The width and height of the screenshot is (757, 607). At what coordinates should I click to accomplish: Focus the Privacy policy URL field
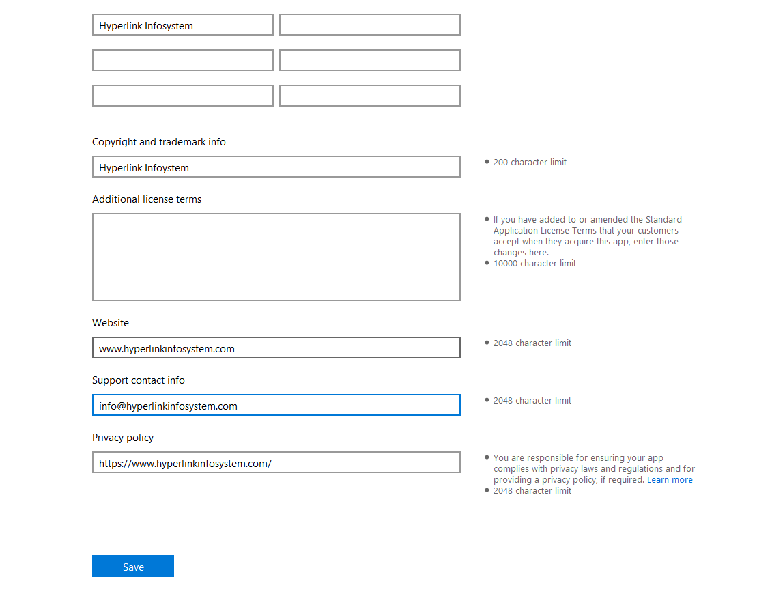pyautogui.click(x=276, y=462)
